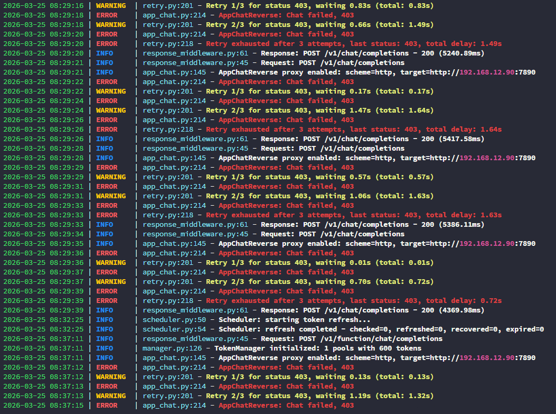
Task: Click the 'manager.py:126' source reference
Action: click(172, 348)
